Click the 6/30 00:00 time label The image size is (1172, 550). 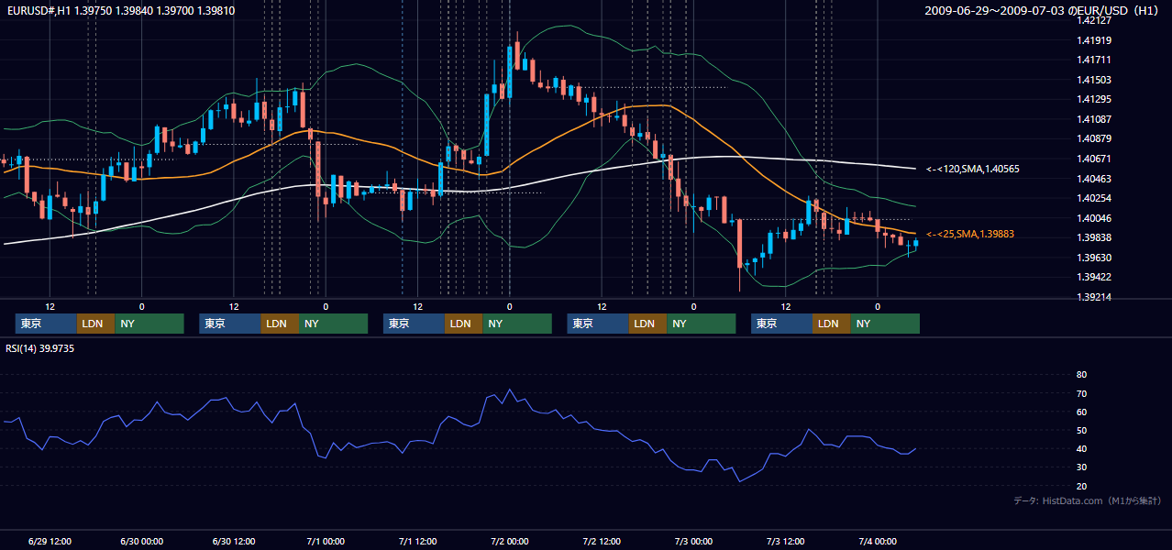[141, 541]
